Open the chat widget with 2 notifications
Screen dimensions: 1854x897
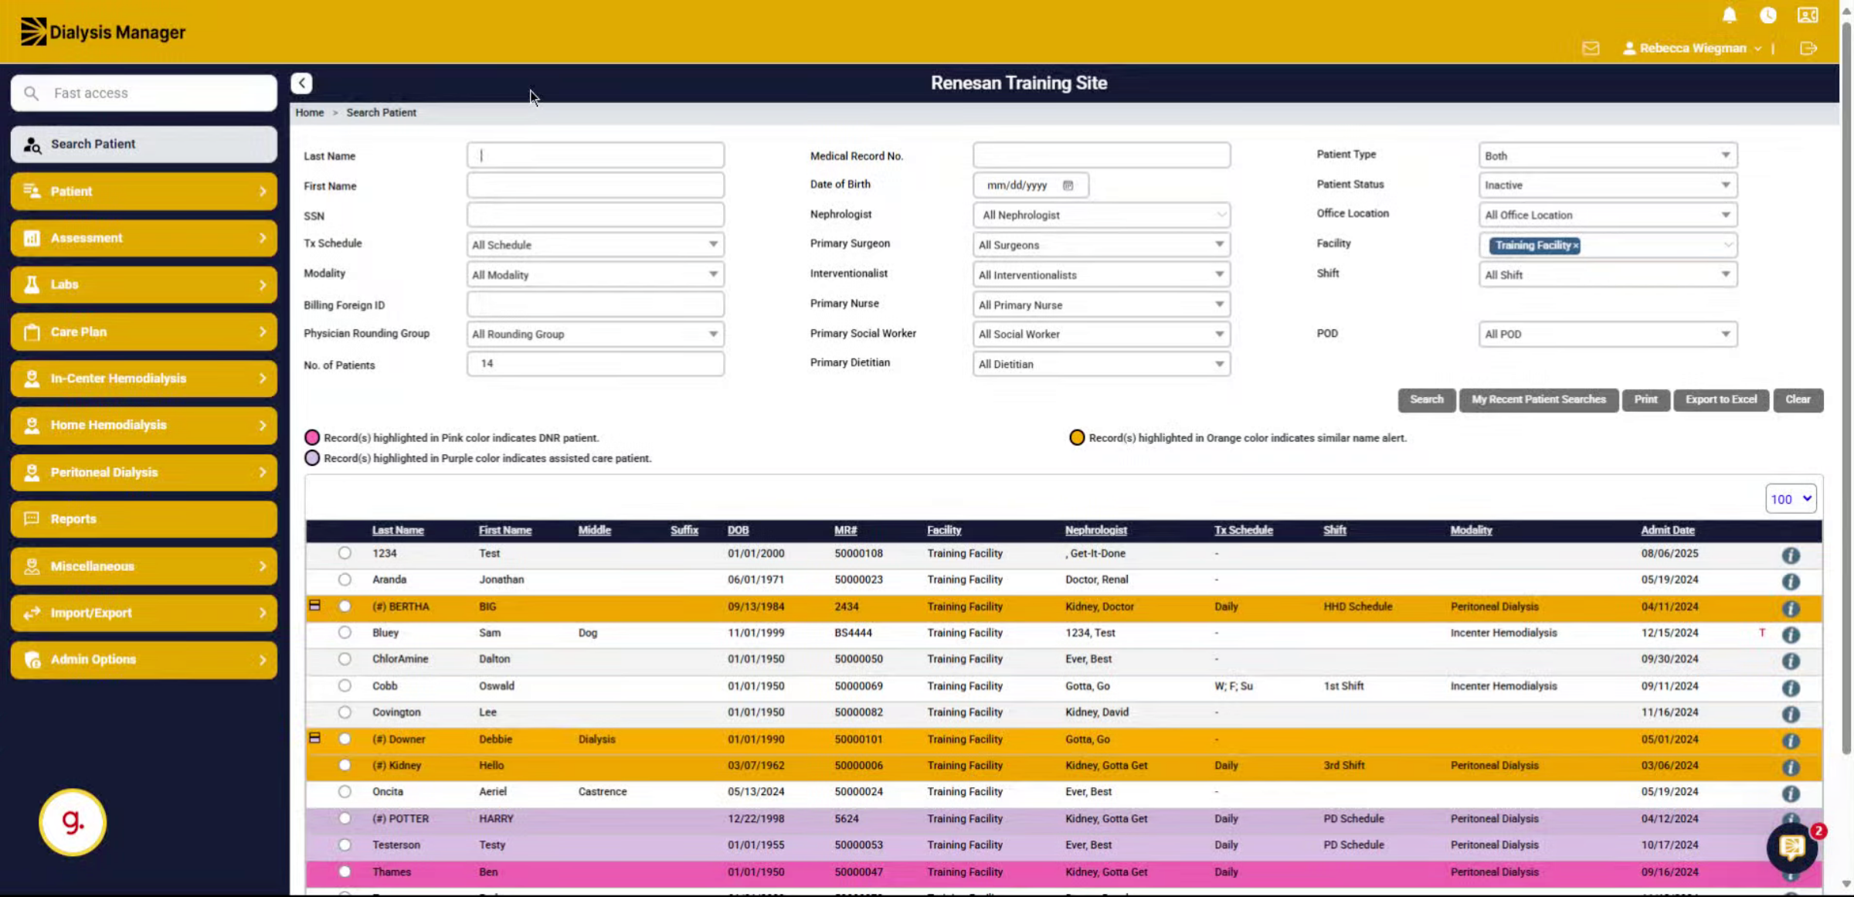click(x=1791, y=847)
